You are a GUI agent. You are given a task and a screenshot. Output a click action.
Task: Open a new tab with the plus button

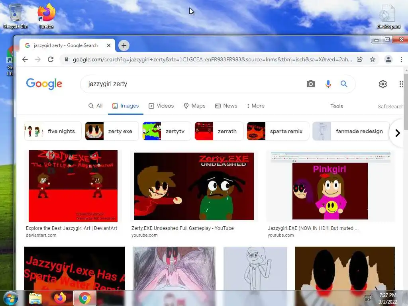[124, 45]
